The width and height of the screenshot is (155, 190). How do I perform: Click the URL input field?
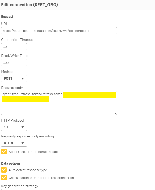[59, 31]
